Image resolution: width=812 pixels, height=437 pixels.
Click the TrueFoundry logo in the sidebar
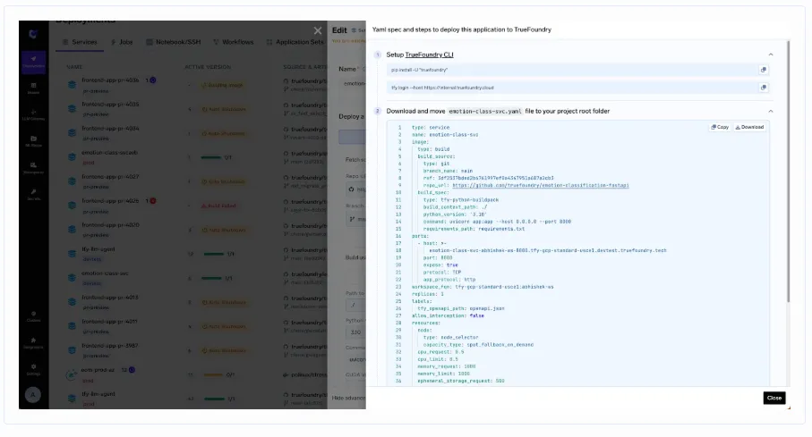[33, 34]
